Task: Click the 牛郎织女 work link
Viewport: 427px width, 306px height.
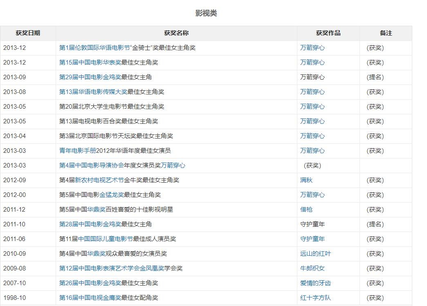Action: click(312, 268)
